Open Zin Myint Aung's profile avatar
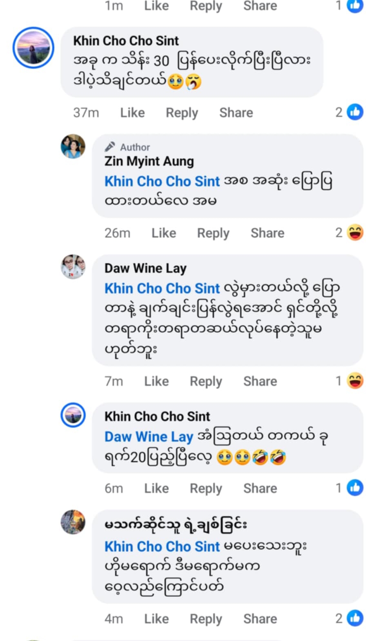The width and height of the screenshot is (376, 641). [x=73, y=146]
